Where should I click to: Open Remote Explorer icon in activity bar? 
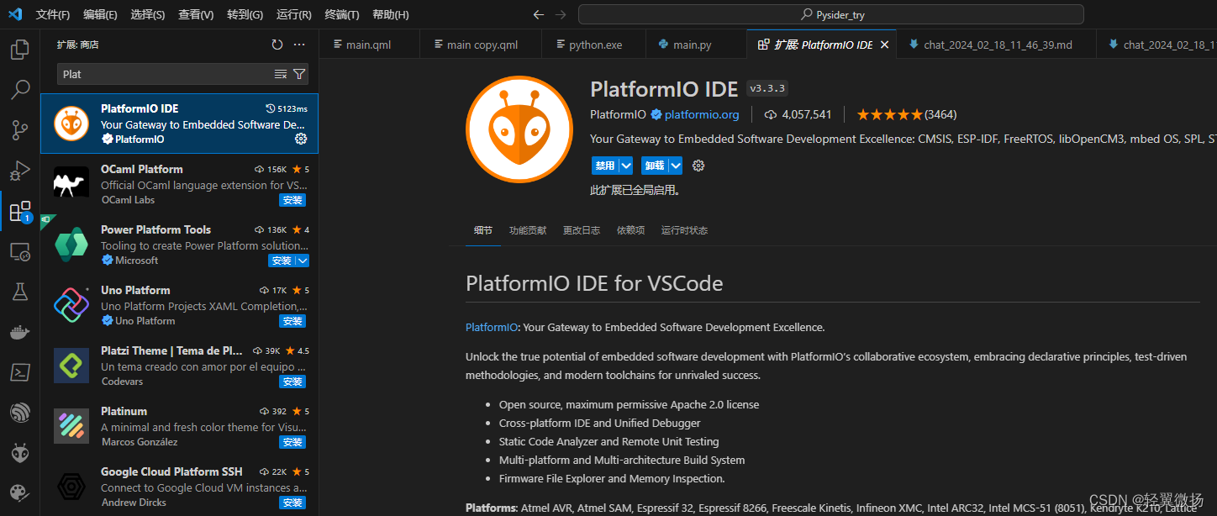click(x=19, y=251)
